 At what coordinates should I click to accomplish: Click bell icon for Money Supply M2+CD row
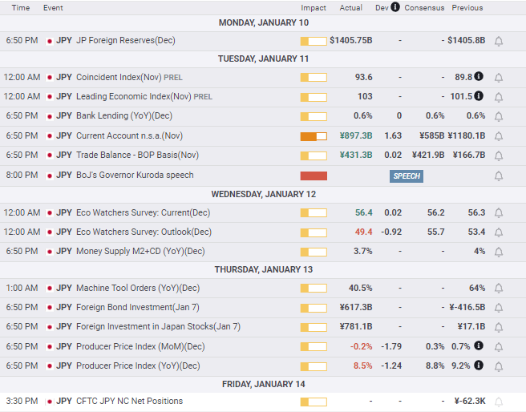pos(499,252)
